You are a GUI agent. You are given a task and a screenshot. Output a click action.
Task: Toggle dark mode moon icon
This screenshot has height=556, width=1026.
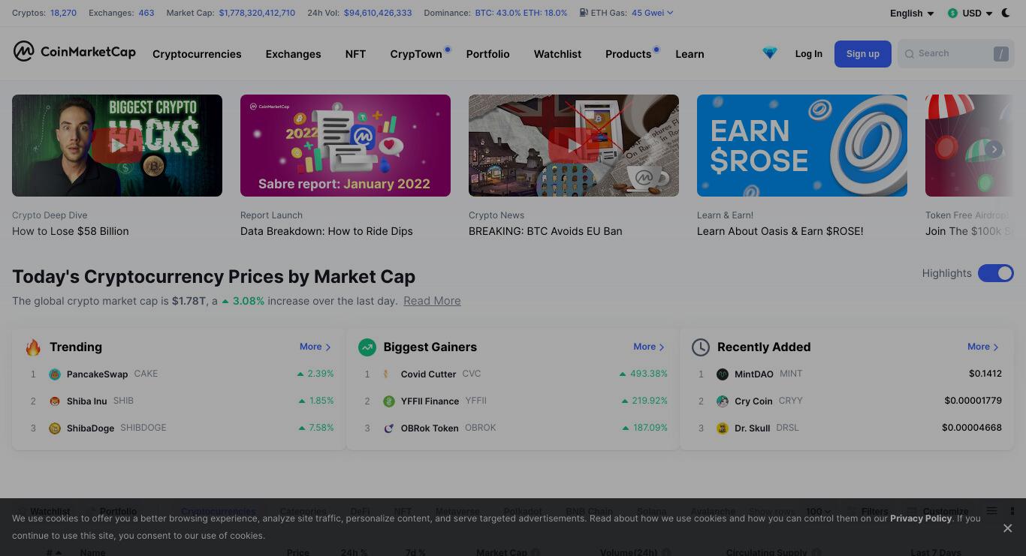tap(1006, 13)
